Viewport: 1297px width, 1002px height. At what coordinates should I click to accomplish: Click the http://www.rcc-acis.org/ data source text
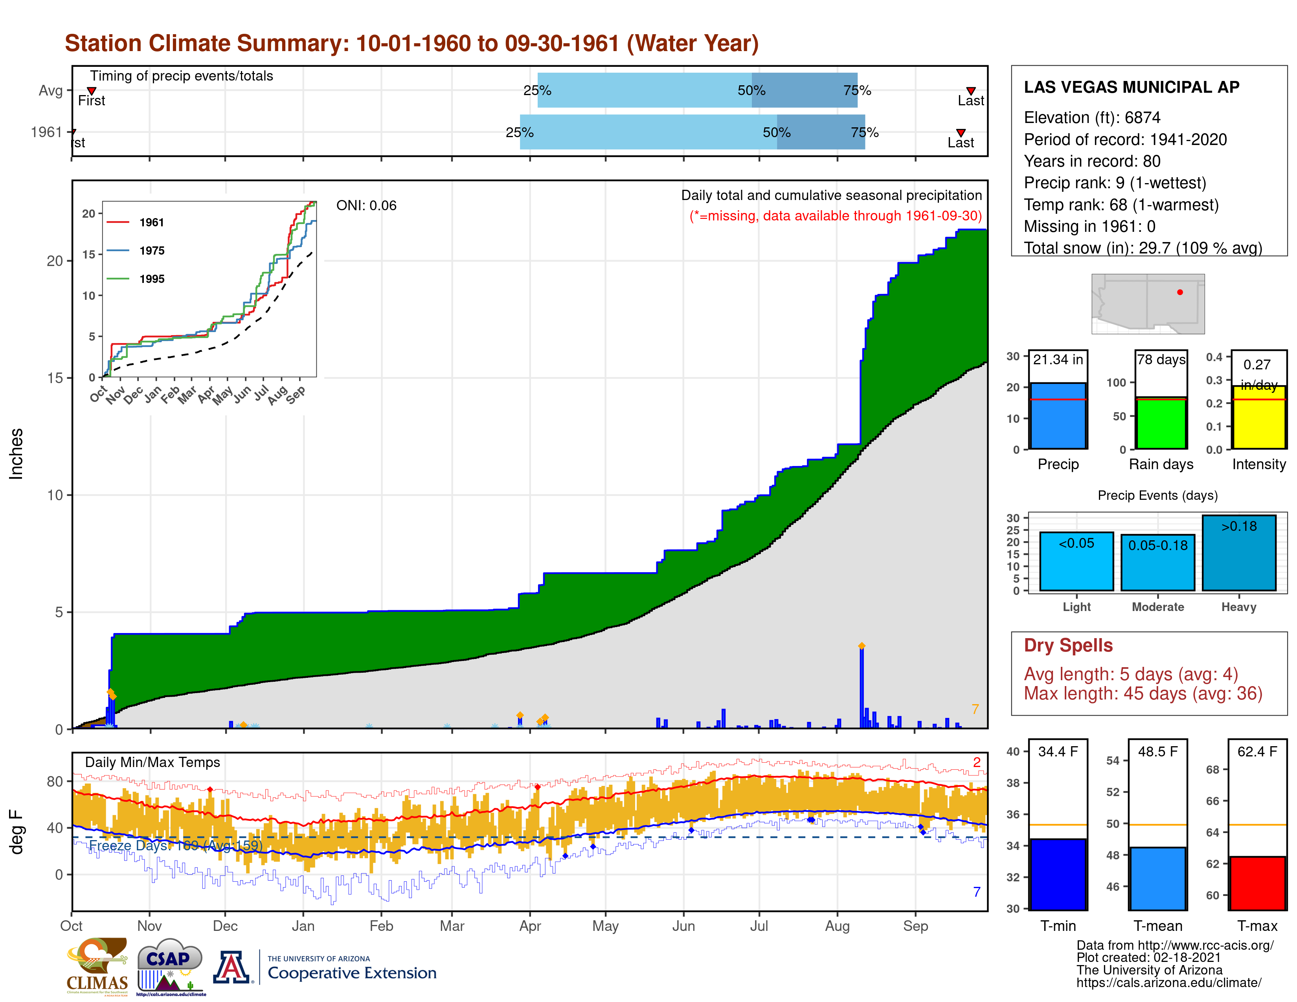coord(1205,945)
